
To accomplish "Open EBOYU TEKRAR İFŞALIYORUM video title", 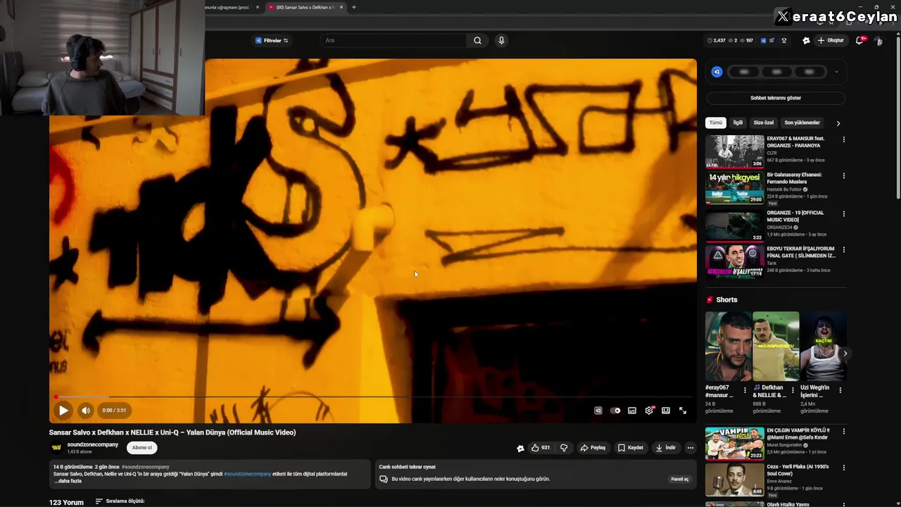I will [x=801, y=252].
